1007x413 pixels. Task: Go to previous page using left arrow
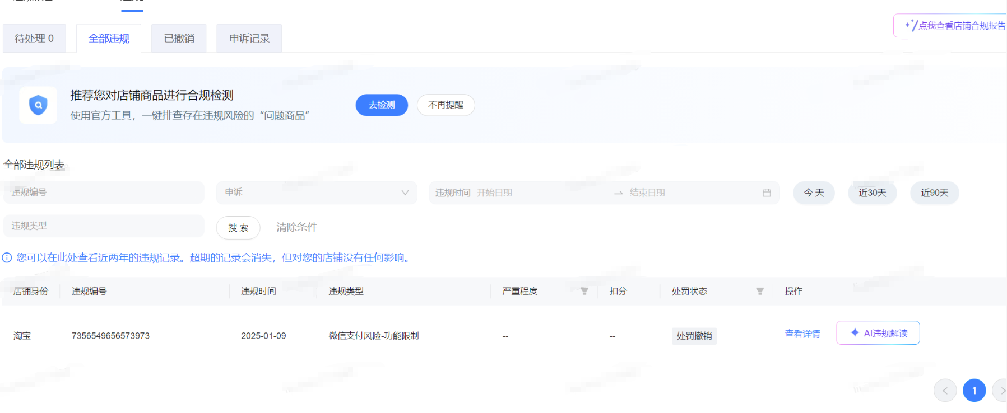point(945,391)
